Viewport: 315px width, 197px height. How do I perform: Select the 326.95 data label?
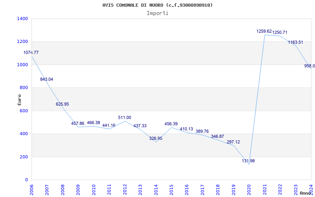tap(156, 139)
